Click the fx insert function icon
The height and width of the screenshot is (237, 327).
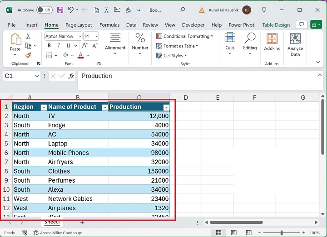point(71,76)
